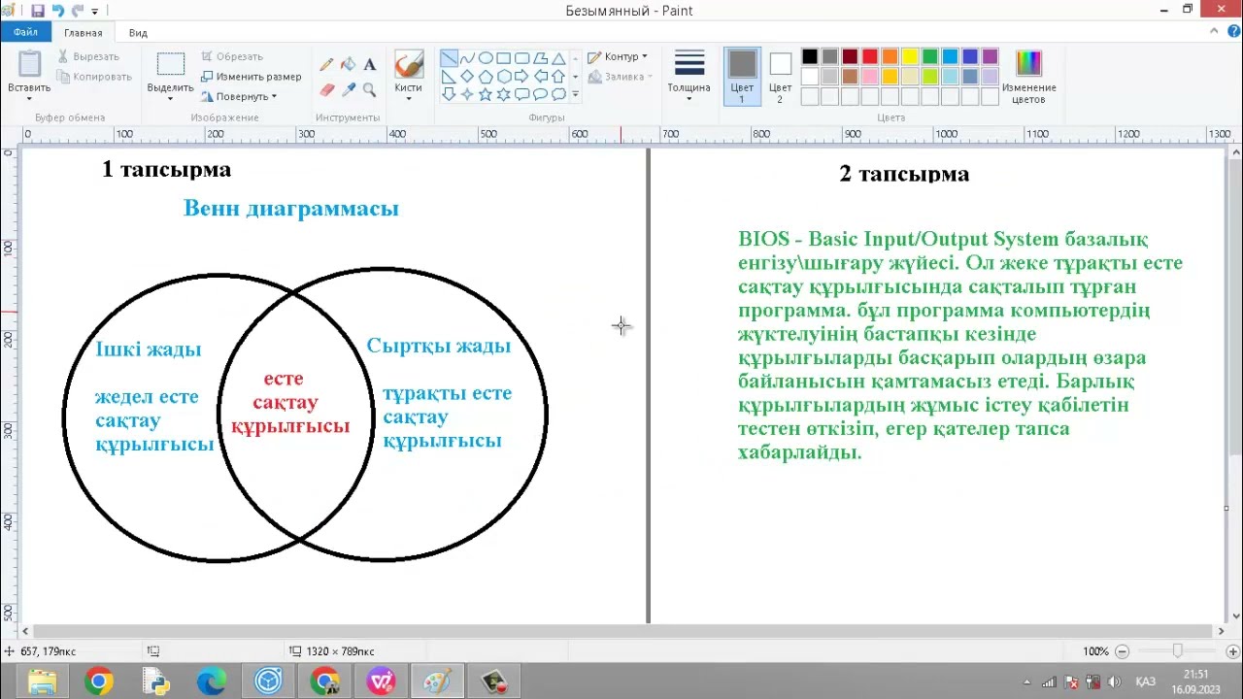Choose the Down arrow shape

pos(449,95)
